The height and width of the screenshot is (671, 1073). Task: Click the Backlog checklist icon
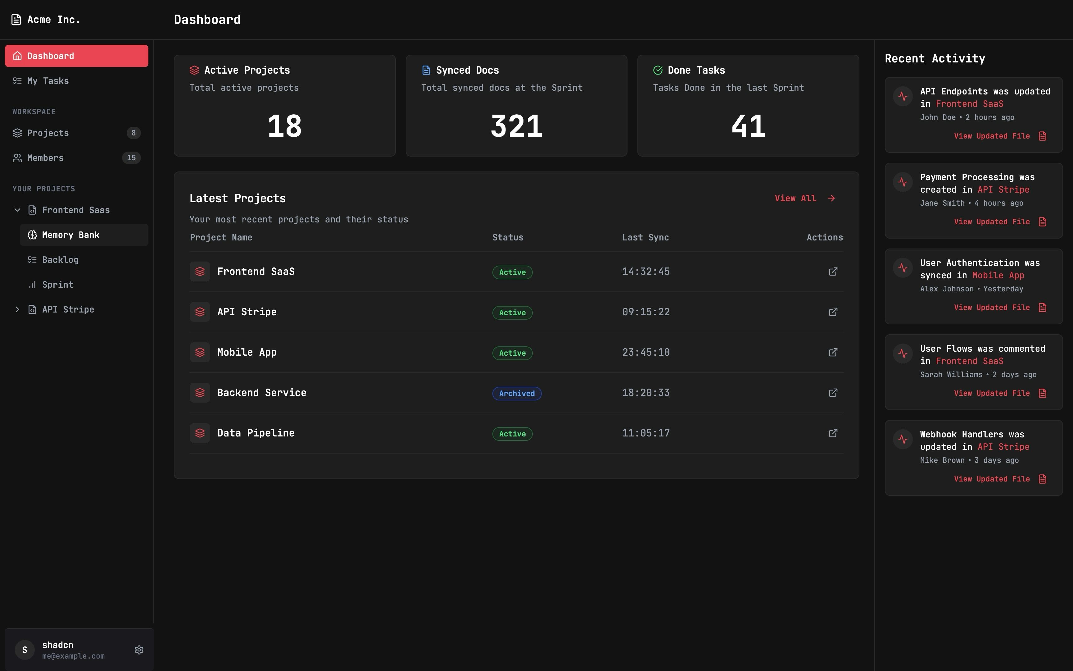pos(31,260)
